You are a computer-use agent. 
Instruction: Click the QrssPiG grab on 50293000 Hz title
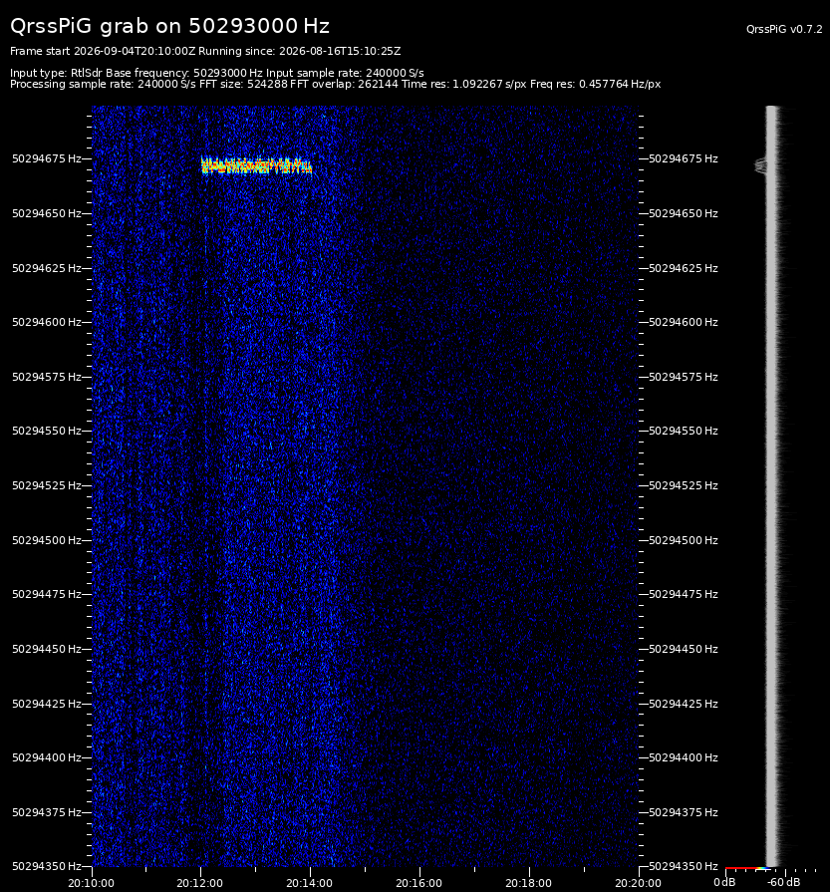coord(169,26)
